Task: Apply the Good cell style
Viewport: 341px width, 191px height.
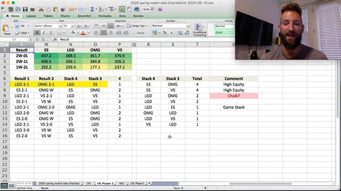Action: pos(225,32)
